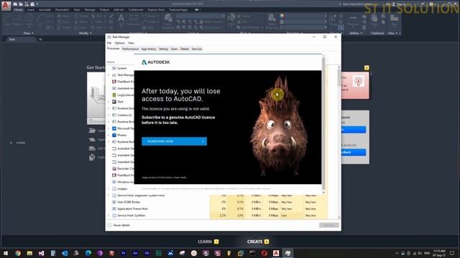Expand the Draw panel dropdown in ribbon

29,33
